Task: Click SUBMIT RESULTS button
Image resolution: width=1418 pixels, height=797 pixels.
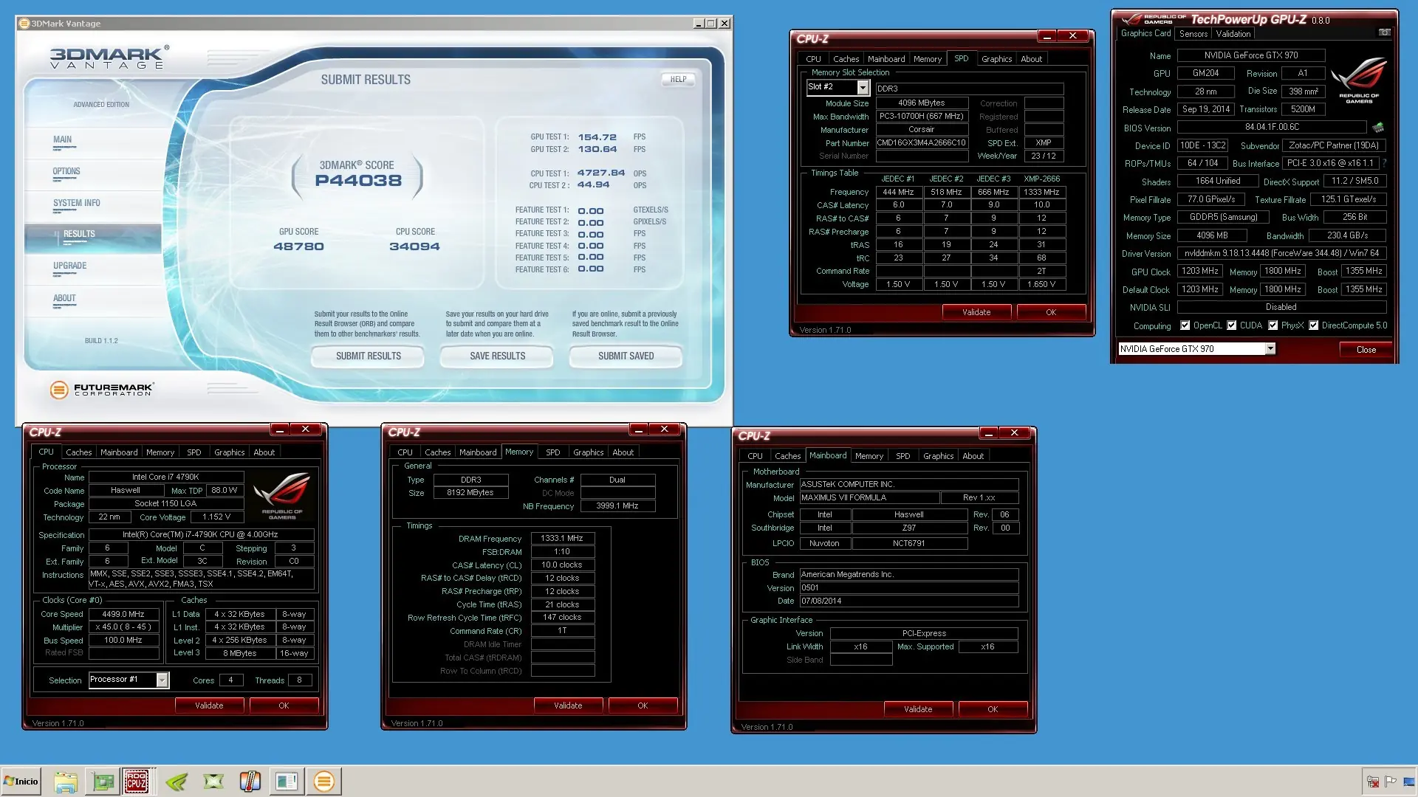Action: [368, 356]
